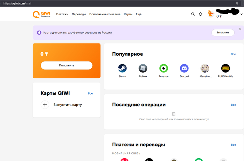Click the Выпустить button in banner
Screen dimensions: 244x161
(x=223, y=32)
